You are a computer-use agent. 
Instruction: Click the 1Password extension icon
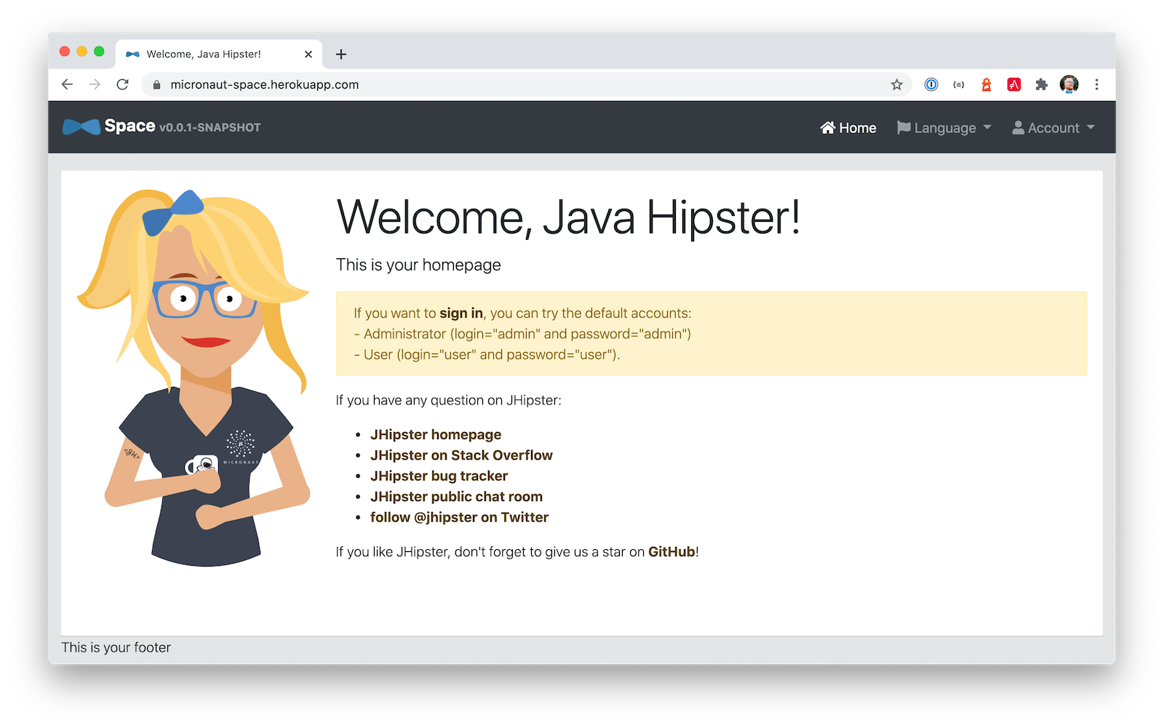click(931, 84)
